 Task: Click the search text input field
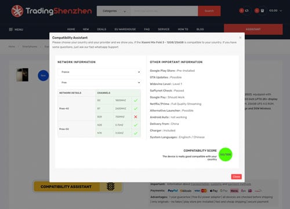click(x=164, y=11)
